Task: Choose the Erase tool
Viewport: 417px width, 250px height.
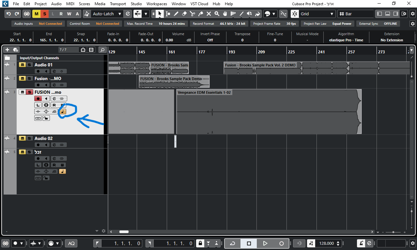Action: (x=184, y=14)
